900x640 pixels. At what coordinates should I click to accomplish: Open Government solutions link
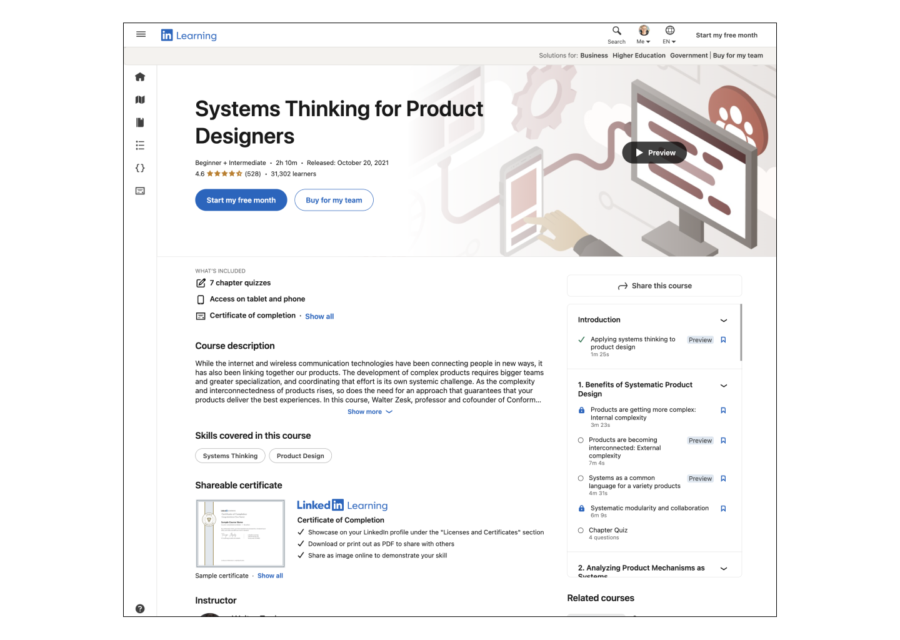pyautogui.click(x=689, y=56)
